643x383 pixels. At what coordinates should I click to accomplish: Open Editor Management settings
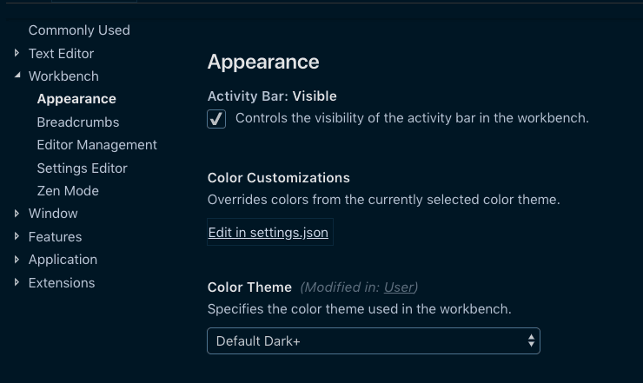coord(96,145)
